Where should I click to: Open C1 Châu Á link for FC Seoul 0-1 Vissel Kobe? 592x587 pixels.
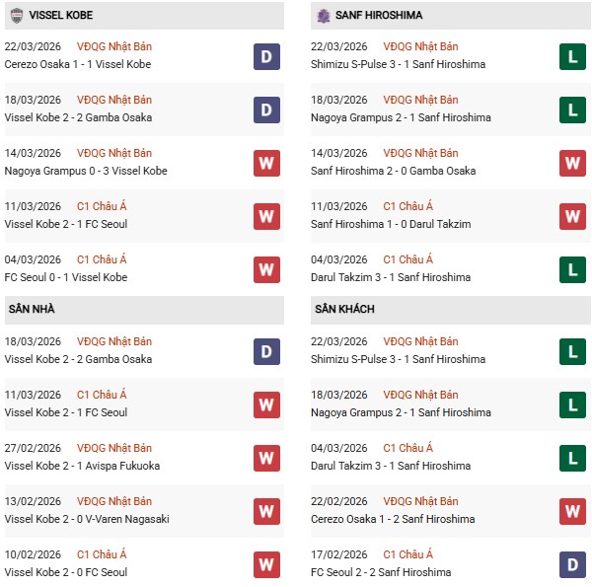point(102,259)
